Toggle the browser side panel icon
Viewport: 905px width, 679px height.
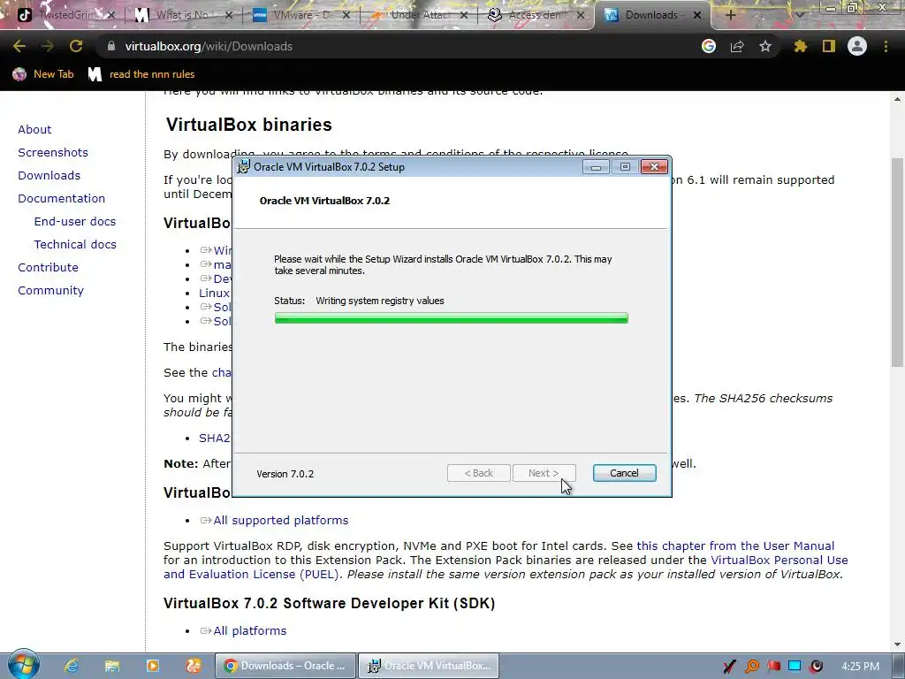[829, 46]
